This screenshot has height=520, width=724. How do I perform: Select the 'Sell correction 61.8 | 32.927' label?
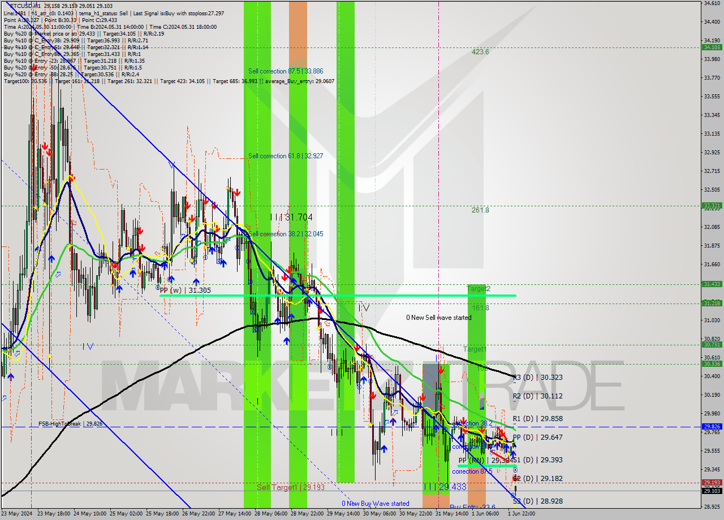[x=286, y=155]
